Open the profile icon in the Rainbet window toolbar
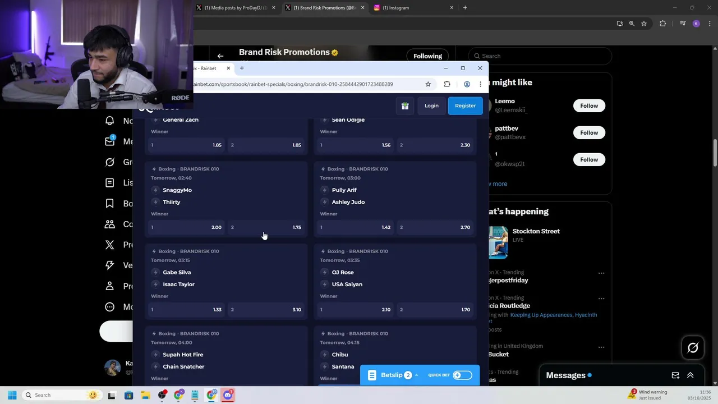718x404 pixels. click(467, 84)
